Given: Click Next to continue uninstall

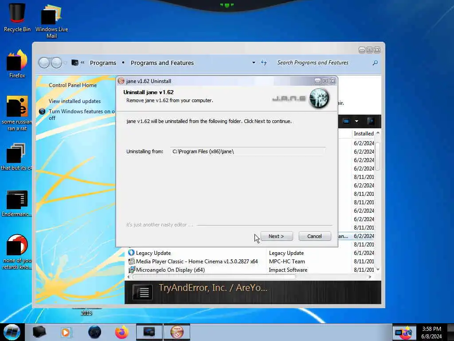Looking at the screenshot, I should [277, 236].
